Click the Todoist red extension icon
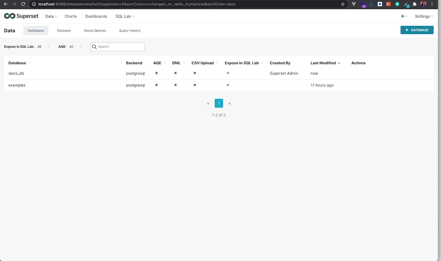Viewport: 441px width, 261px height. click(x=388, y=4)
